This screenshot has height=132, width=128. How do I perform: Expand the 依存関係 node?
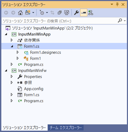(12, 40)
